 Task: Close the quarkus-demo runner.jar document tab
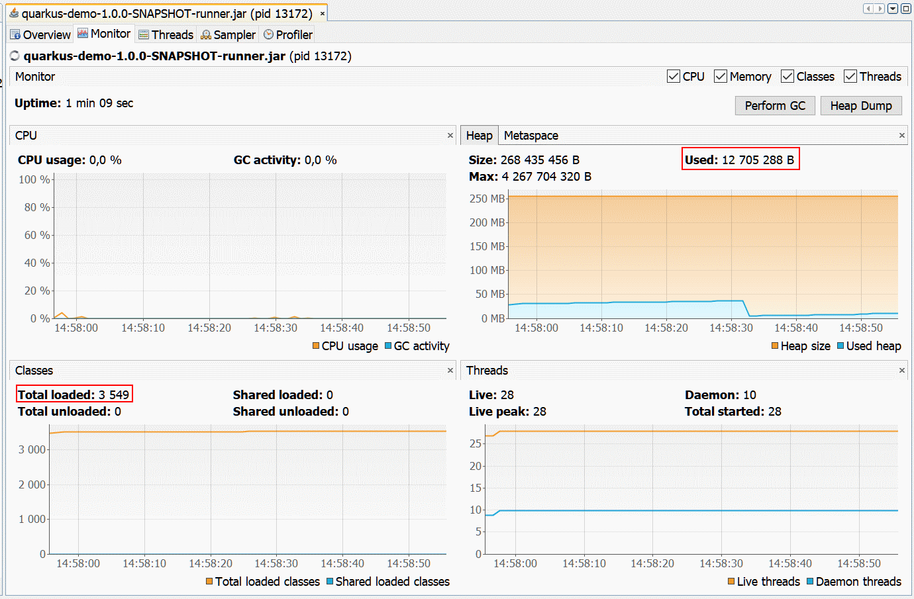click(x=323, y=14)
